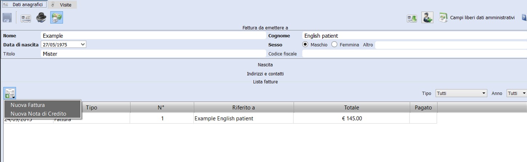Click the Codice fiscale input field

414,54
